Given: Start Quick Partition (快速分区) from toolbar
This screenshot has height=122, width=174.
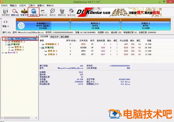Looking at the screenshot, I should (x=34, y=12).
